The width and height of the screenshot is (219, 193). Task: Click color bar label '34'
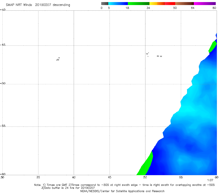148,8
